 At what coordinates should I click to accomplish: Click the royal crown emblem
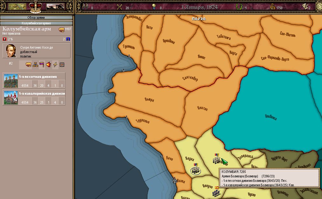pyautogui.click(x=36, y=7)
